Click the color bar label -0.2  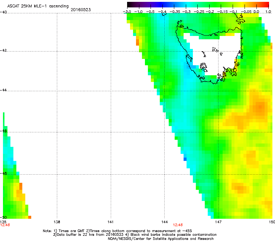point(210,12)
